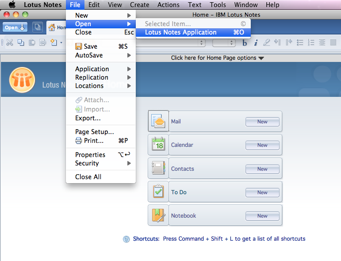Click the new document toolbar icon
This screenshot has height=261, width=341.
click(x=54, y=42)
